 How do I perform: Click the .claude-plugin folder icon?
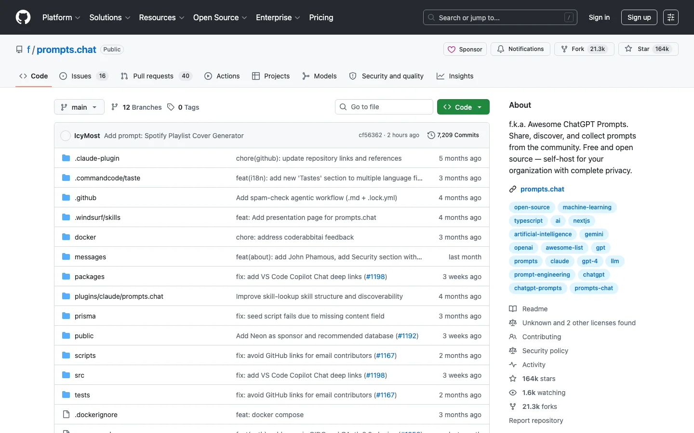click(x=66, y=158)
